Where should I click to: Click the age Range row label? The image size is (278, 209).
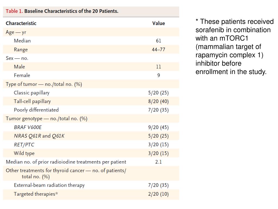tap(21, 50)
